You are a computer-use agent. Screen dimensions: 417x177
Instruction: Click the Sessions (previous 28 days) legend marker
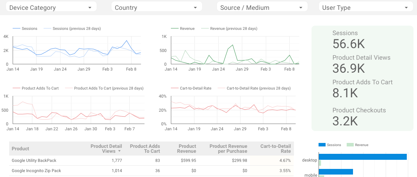coord(47,29)
